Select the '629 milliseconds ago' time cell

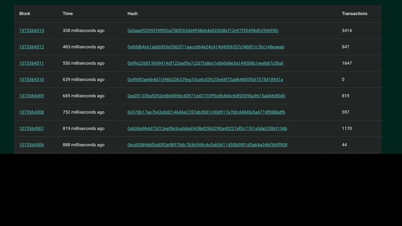83,79
